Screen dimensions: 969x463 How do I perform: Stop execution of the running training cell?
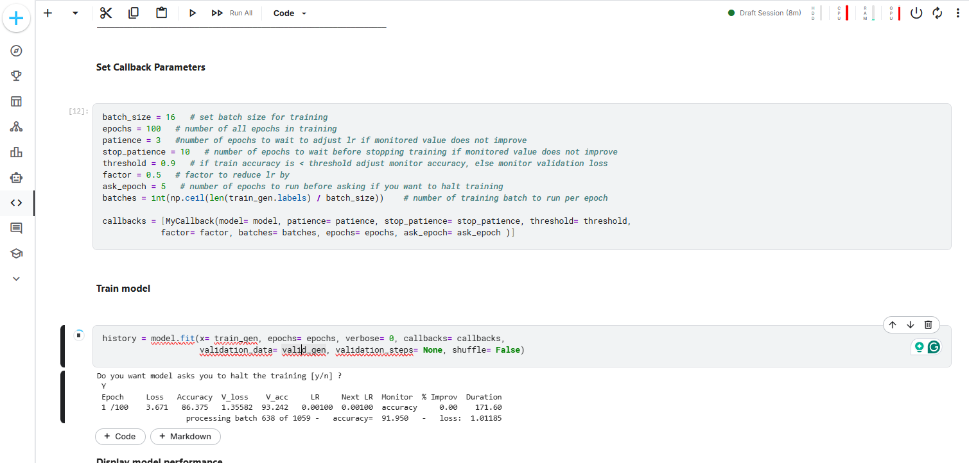point(78,335)
